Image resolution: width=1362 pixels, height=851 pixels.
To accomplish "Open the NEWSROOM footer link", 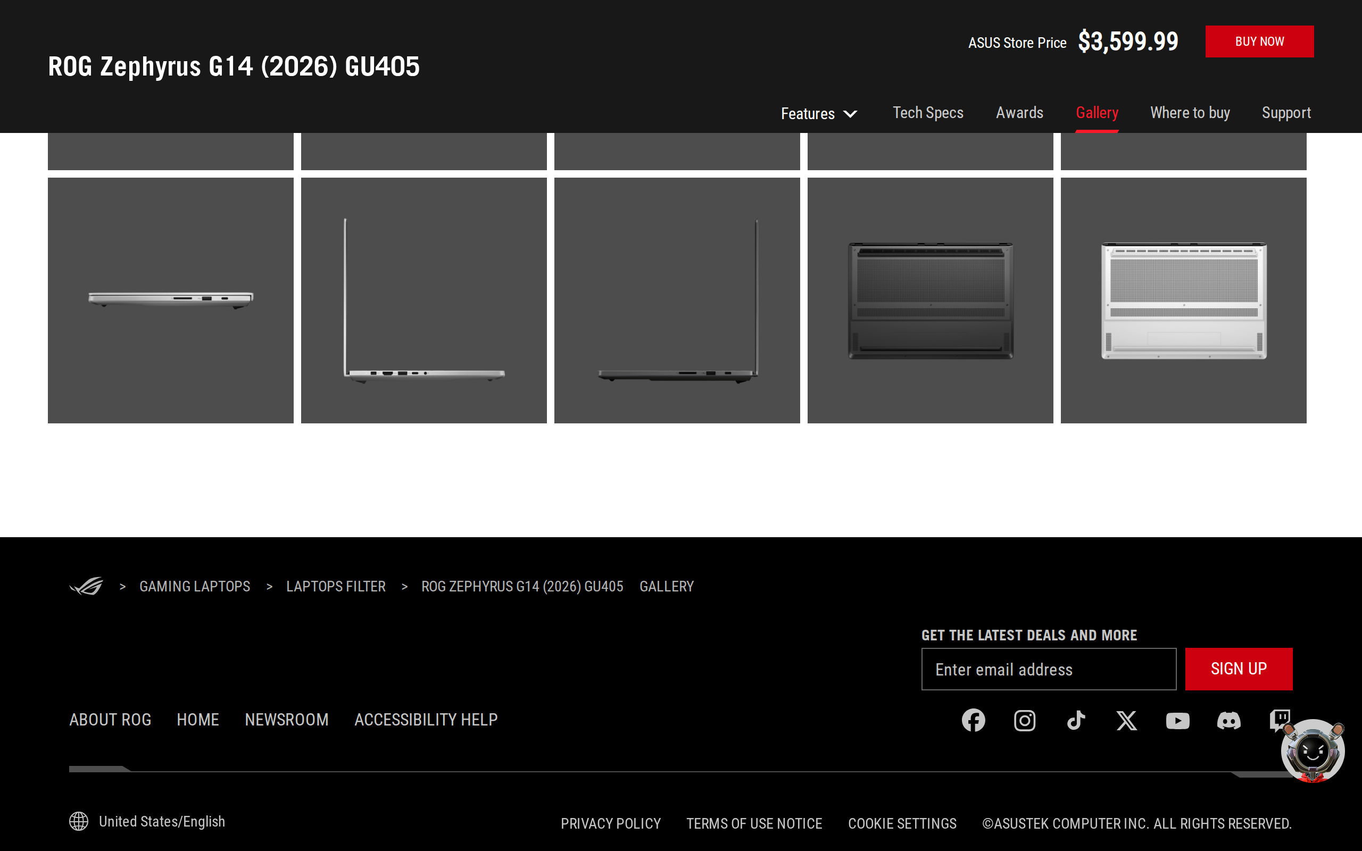I will coord(286,719).
